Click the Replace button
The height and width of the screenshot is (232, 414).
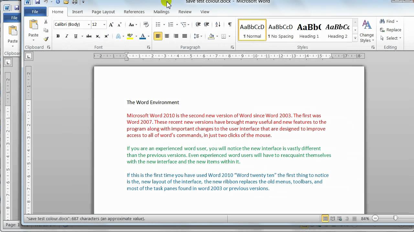[390, 30]
